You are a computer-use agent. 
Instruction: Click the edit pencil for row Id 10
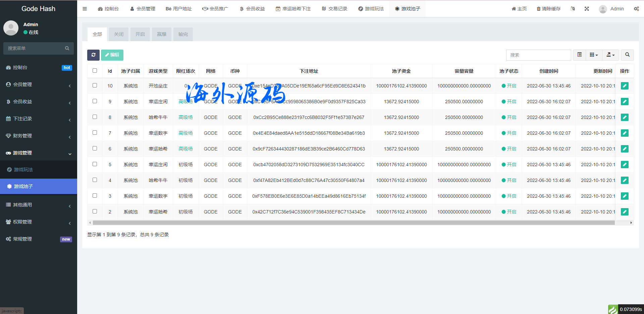tap(624, 86)
